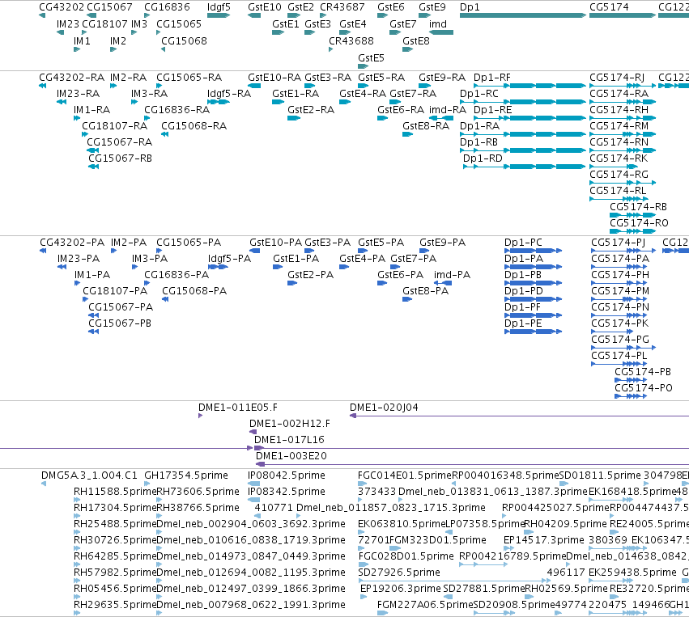Click the CR43688 gene label

pyautogui.click(x=351, y=40)
